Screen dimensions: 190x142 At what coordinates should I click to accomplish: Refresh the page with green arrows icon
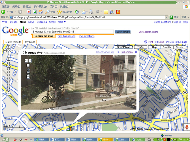pyautogui.click(x=35, y=12)
